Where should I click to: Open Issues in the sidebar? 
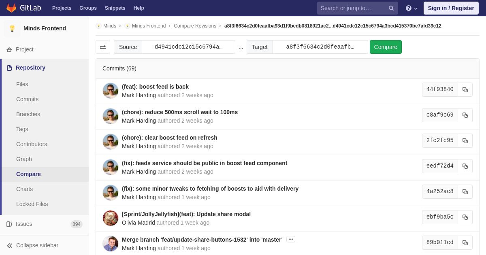click(x=24, y=224)
